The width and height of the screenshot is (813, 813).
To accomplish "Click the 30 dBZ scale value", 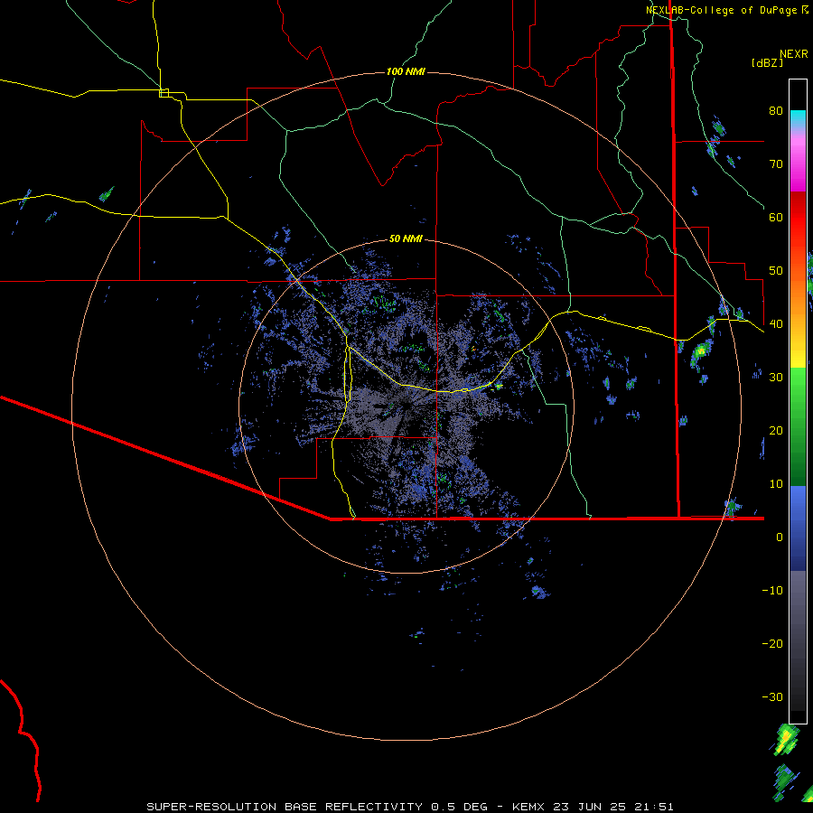I will [x=776, y=378].
